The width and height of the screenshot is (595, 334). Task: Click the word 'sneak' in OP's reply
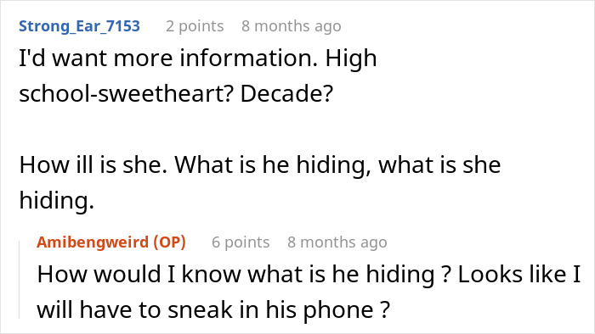(x=200, y=310)
